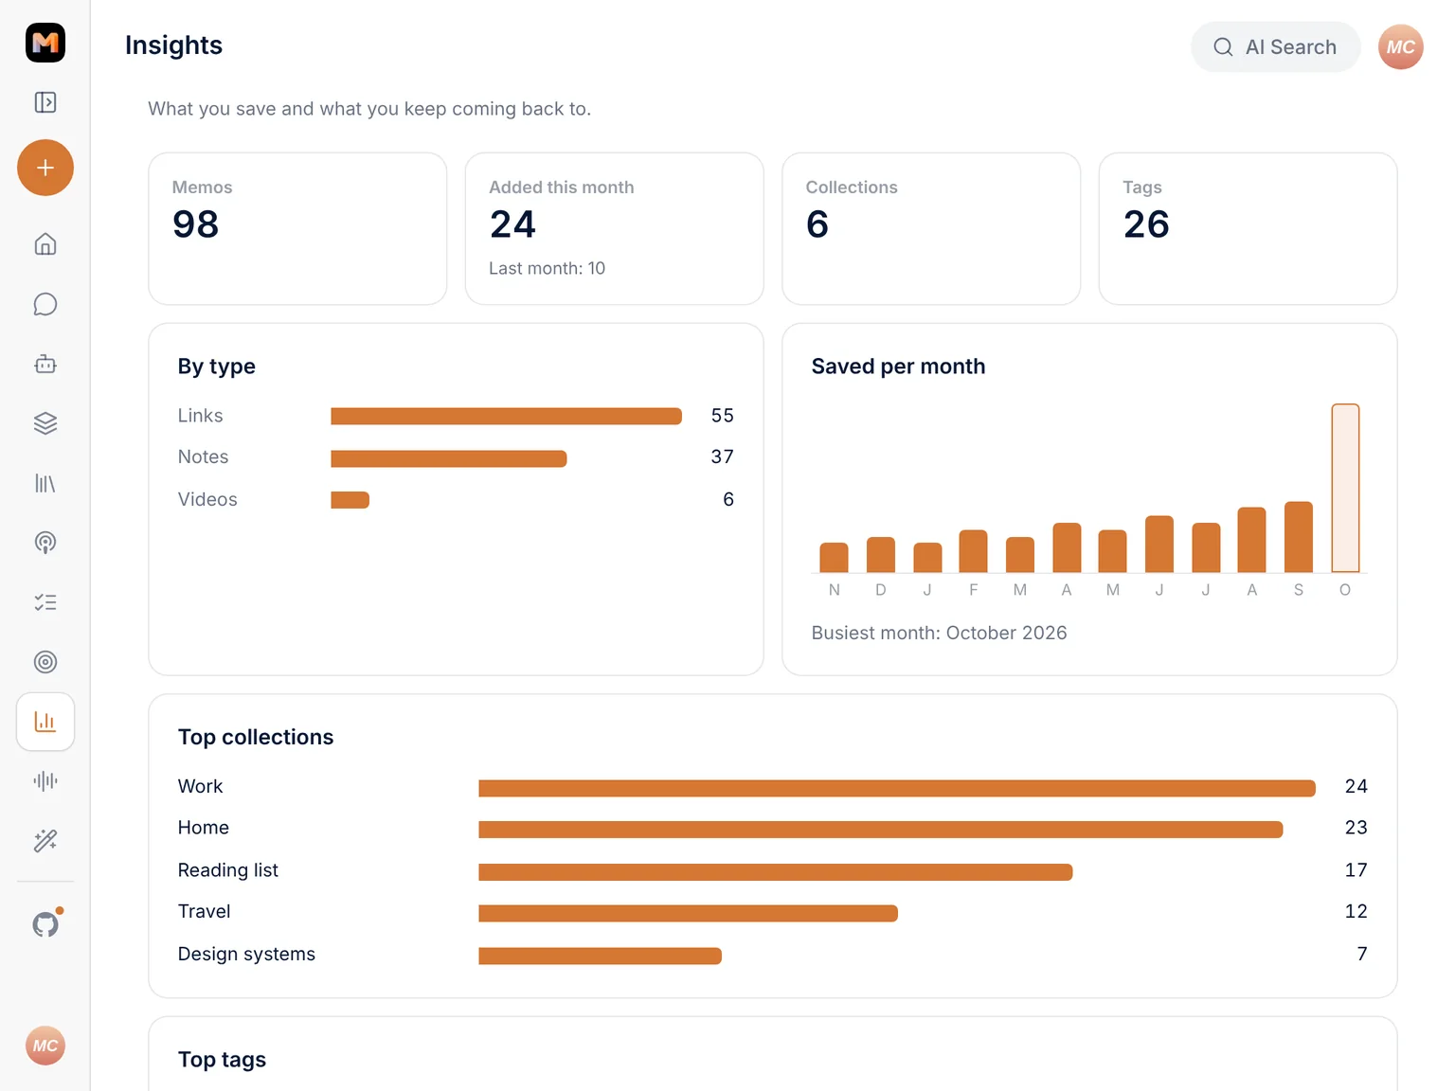The image size is (1455, 1091).
Task: Click the Videos bar in By type
Action: (350, 500)
